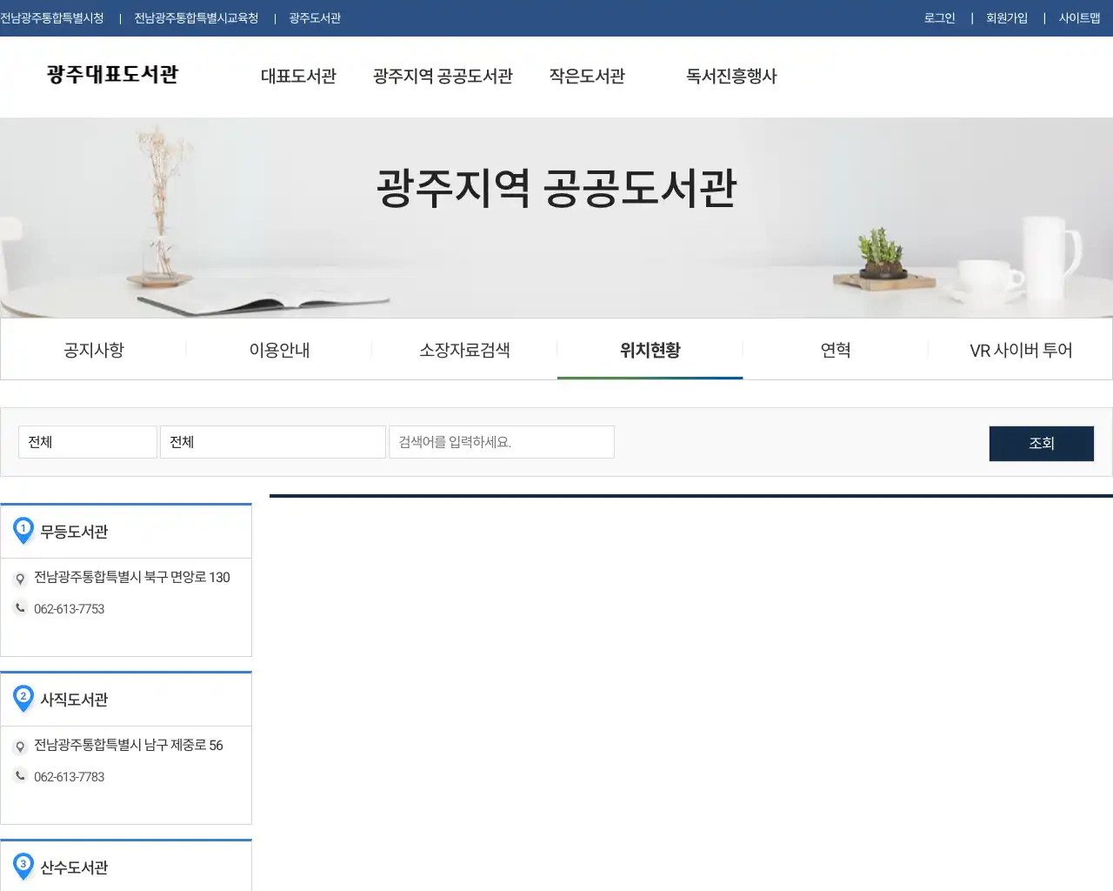Click the 회원가입 link

pyautogui.click(x=1007, y=18)
